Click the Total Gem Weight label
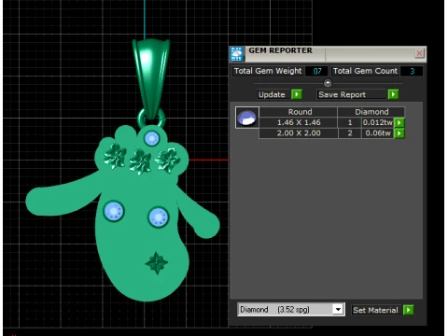The image size is (448, 336). tap(268, 71)
